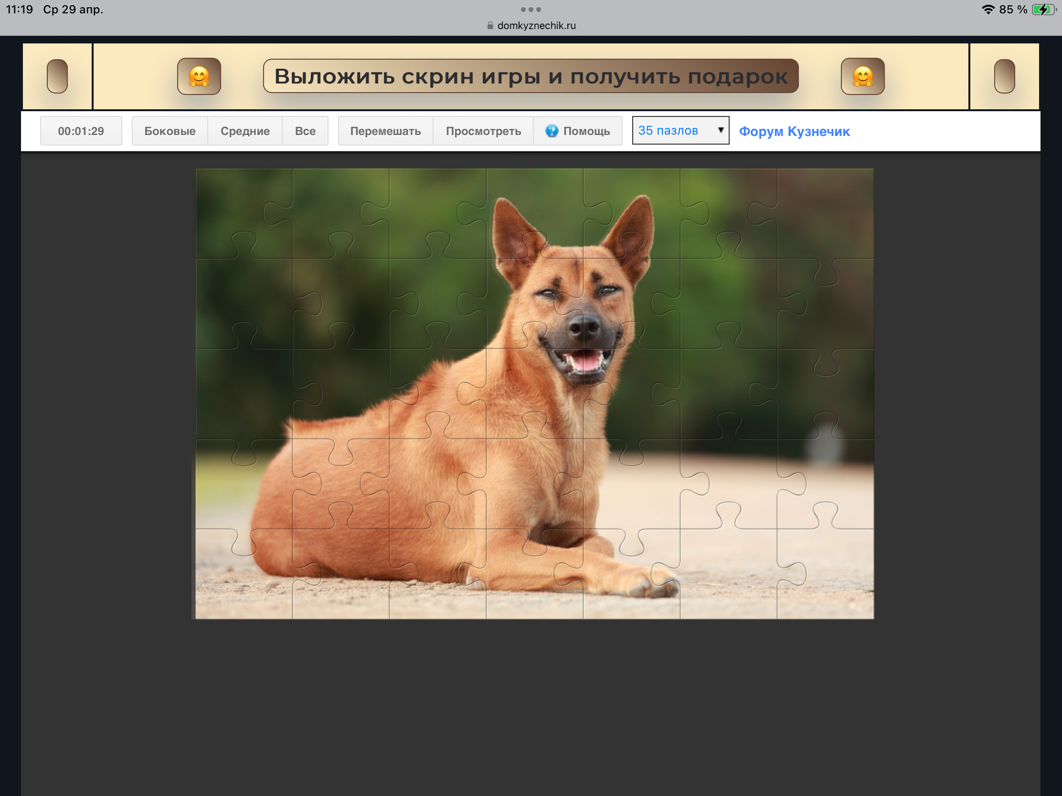
Task: Tap the Wi-Fi status icon
Action: click(x=988, y=10)
